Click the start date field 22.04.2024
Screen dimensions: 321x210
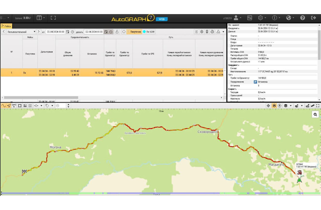55,32
